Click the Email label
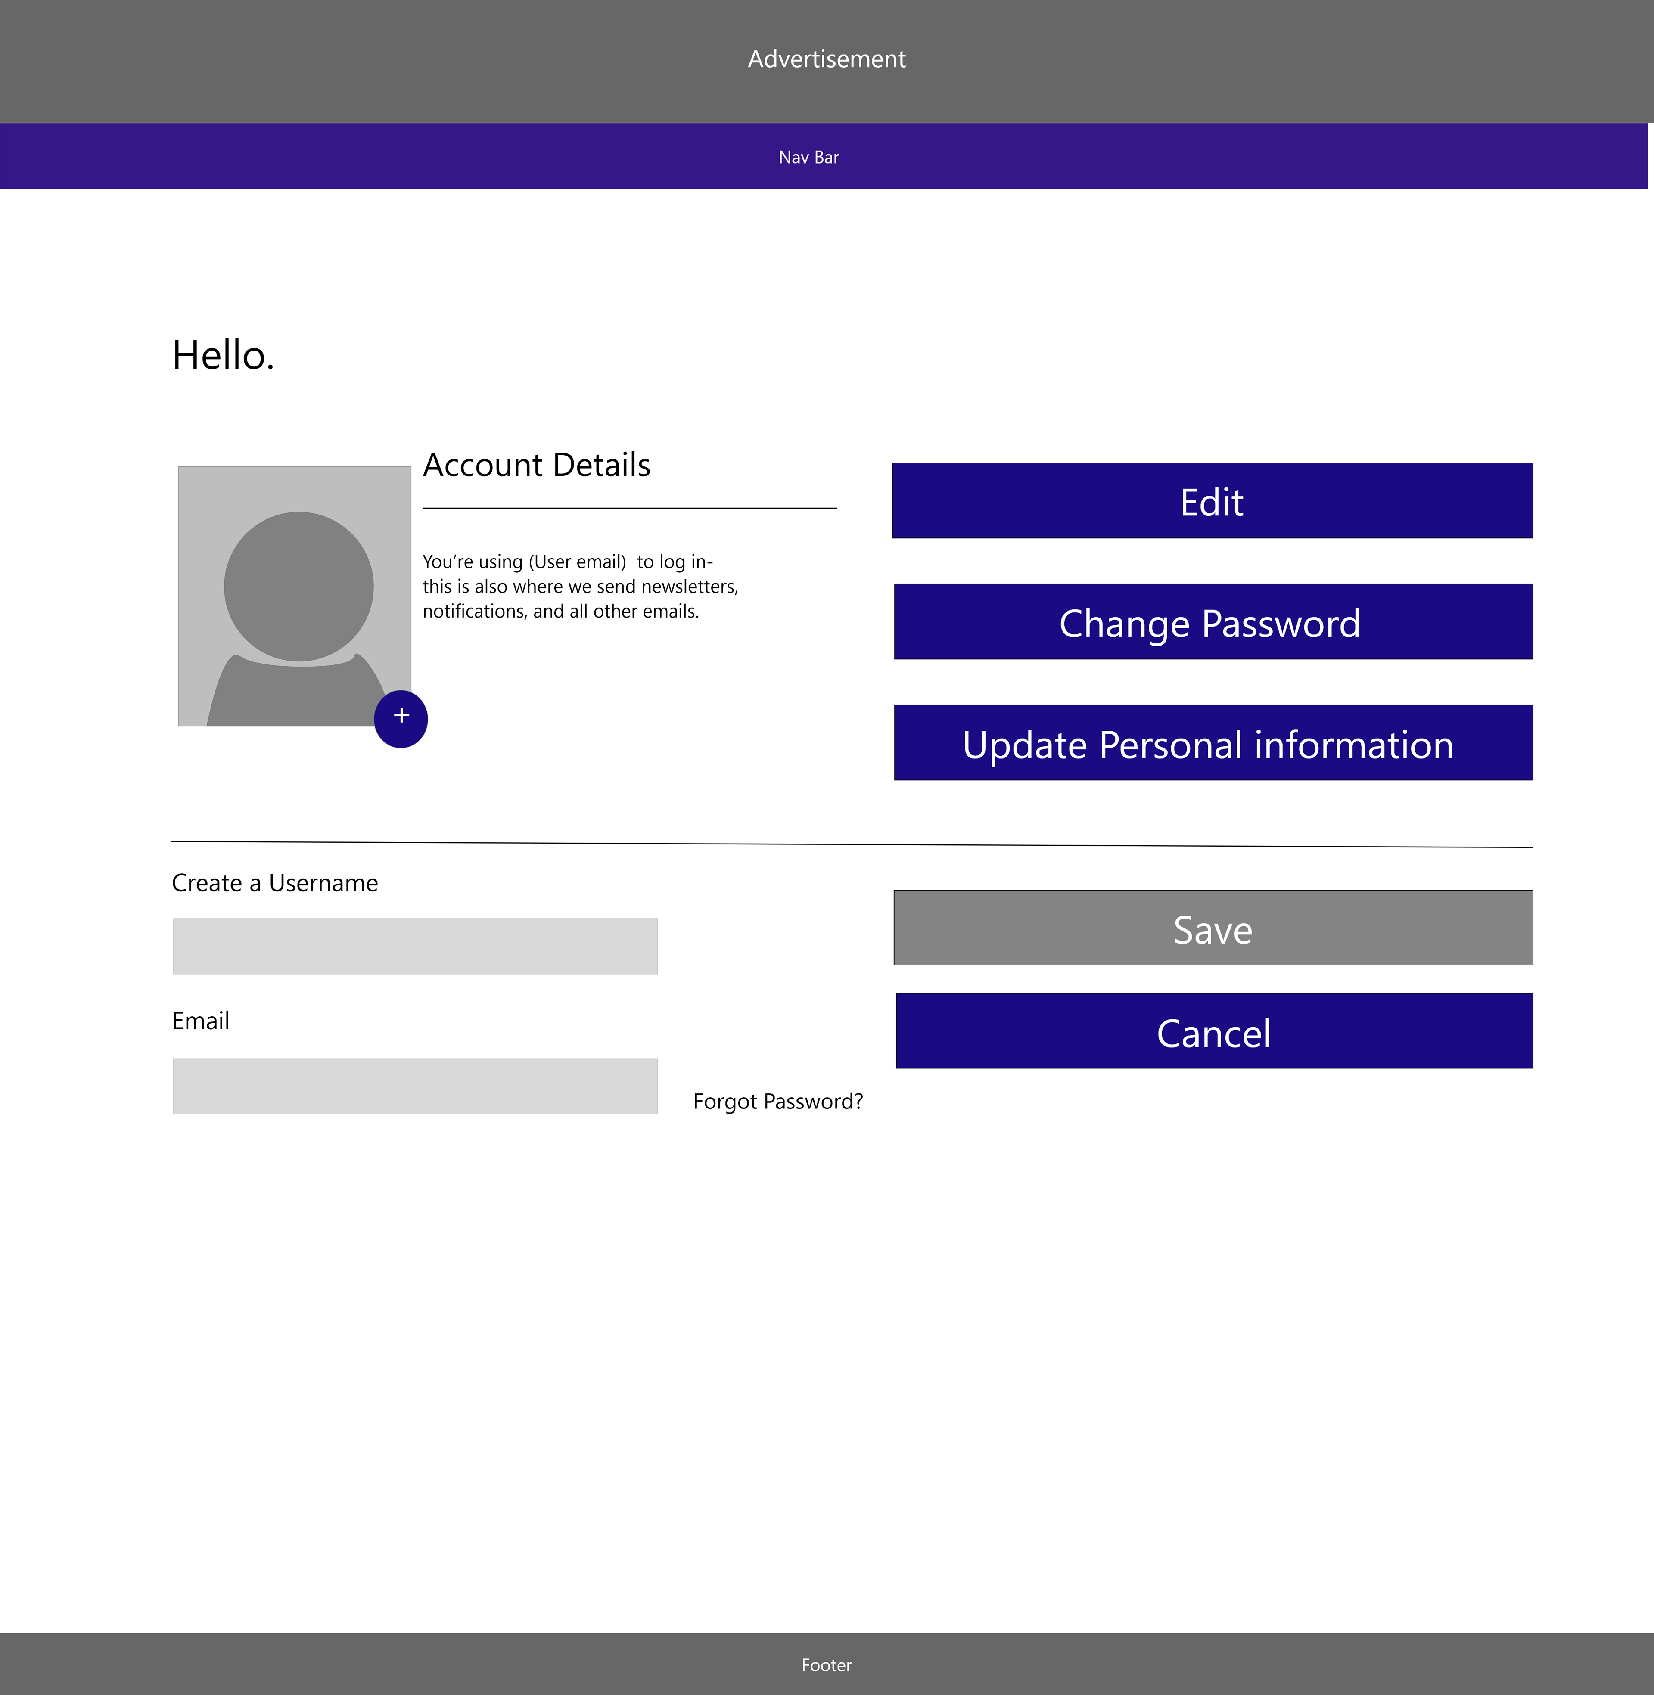 pyautogui.click(x=201, y=1021)
